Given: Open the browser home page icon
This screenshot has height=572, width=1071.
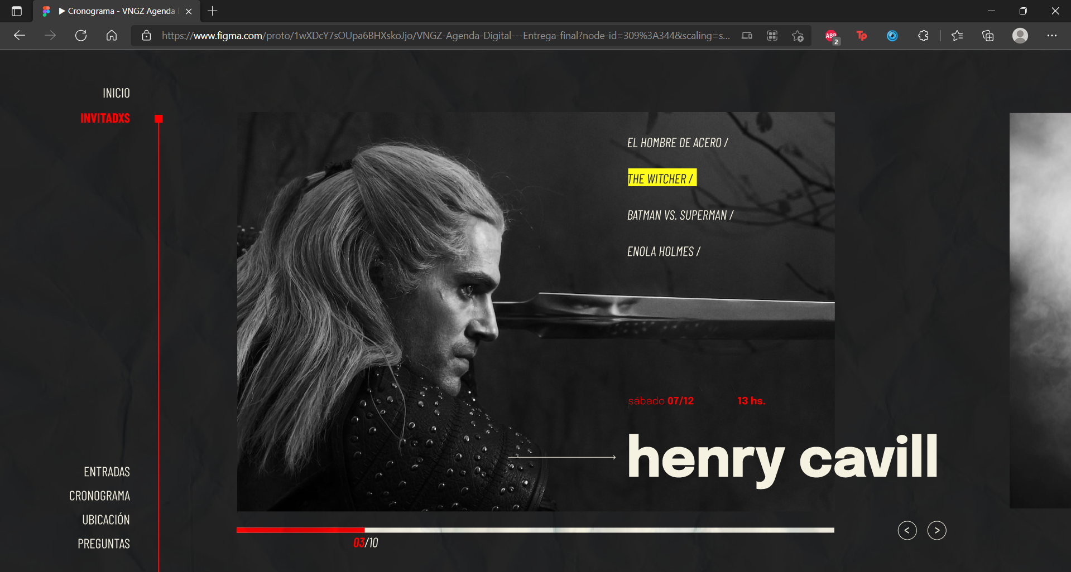Looking at the screenshot, I should pos(112,36).
